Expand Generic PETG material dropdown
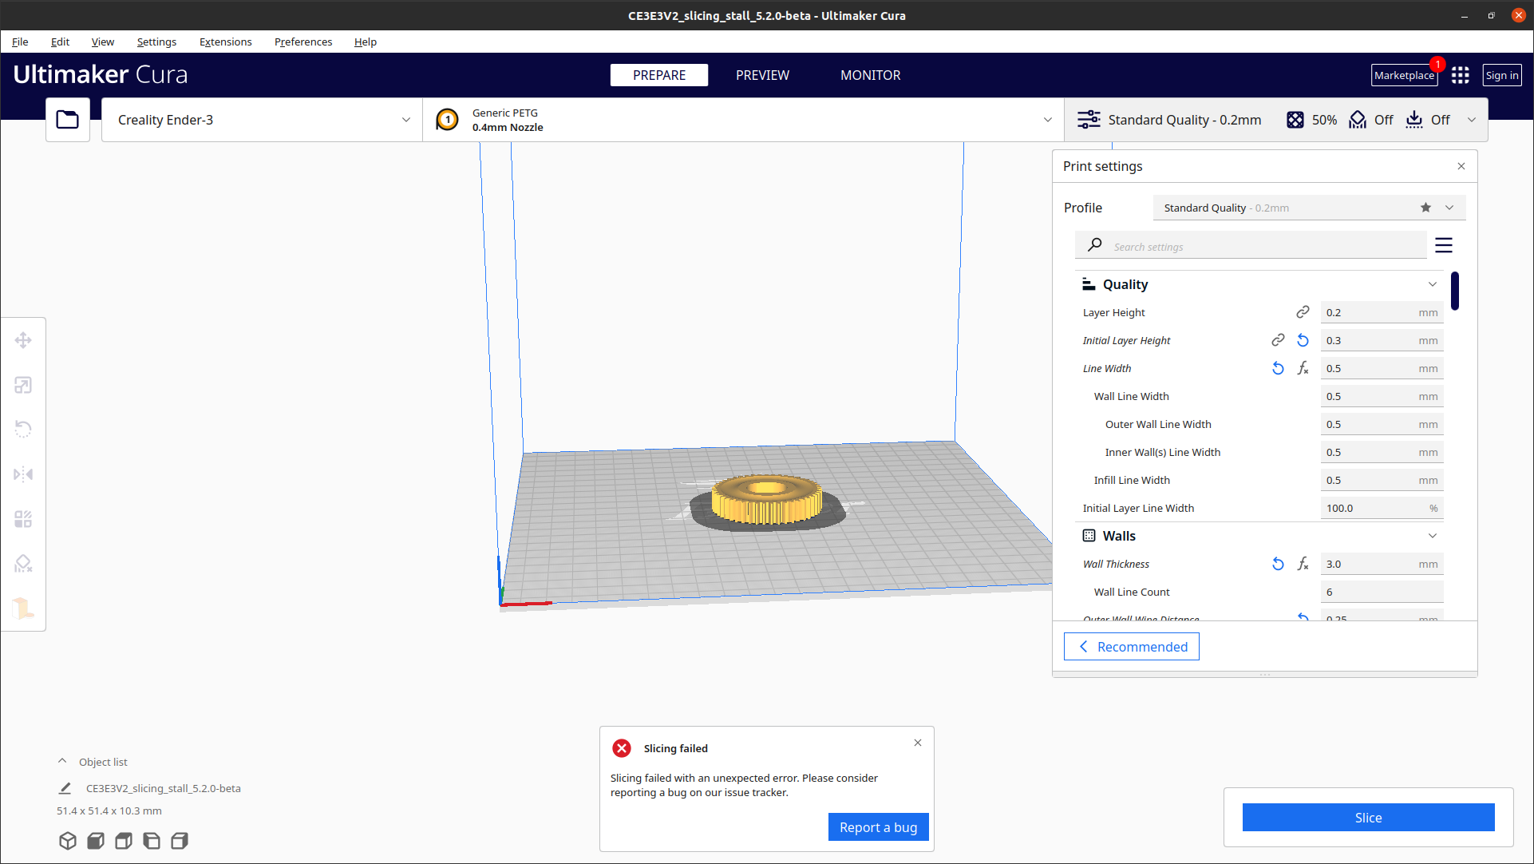This screenshot has height=864, width=1534. (x=743, y=120)
